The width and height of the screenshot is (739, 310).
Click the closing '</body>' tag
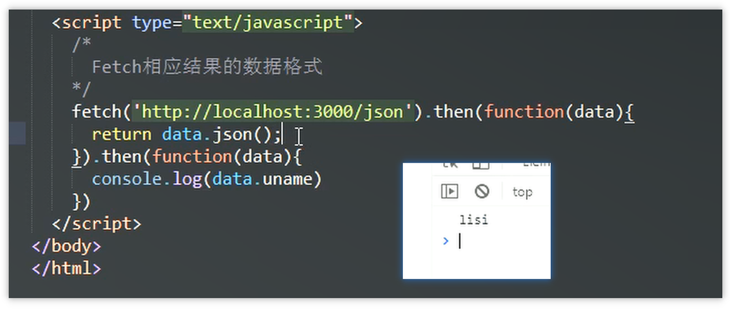pos(66,246)
